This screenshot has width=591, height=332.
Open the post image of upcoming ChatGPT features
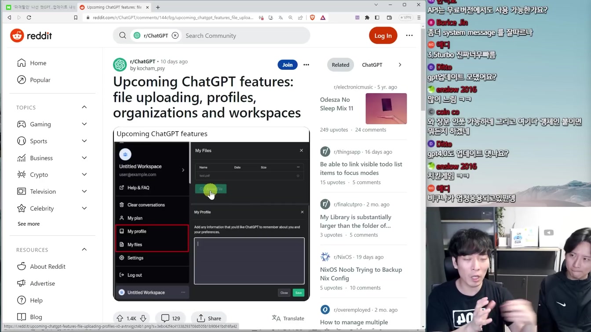212,214
